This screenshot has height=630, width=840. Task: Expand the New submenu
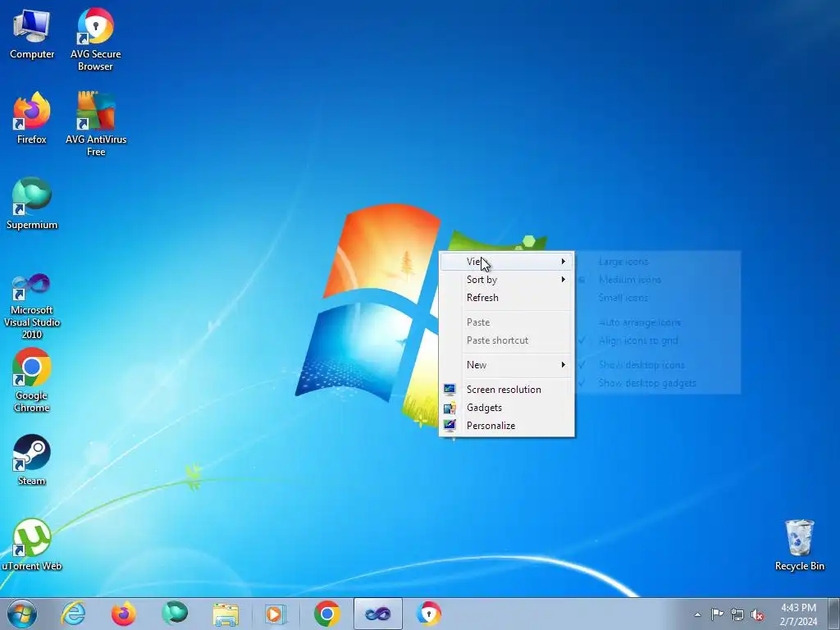point(507,365)
